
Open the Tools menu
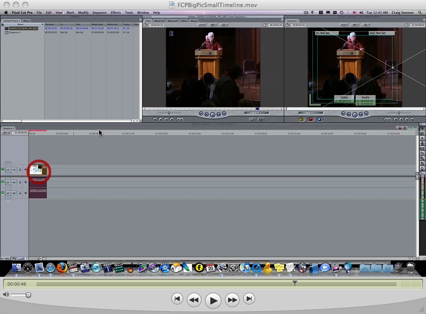(x=129, y=12)
